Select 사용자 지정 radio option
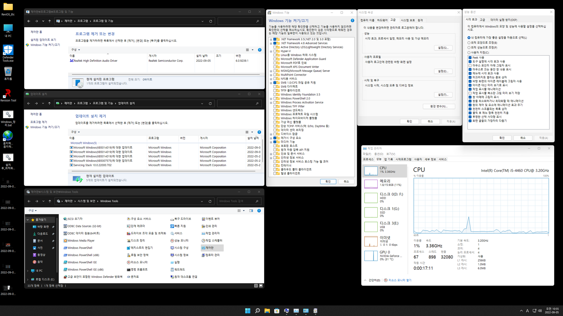563x316 pixels. point(469,53)
